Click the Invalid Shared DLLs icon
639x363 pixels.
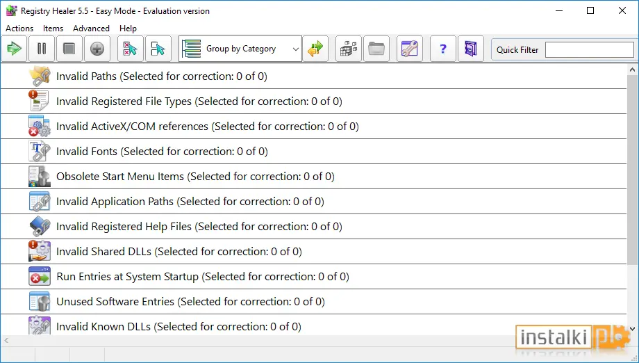(x=40, y=251)
